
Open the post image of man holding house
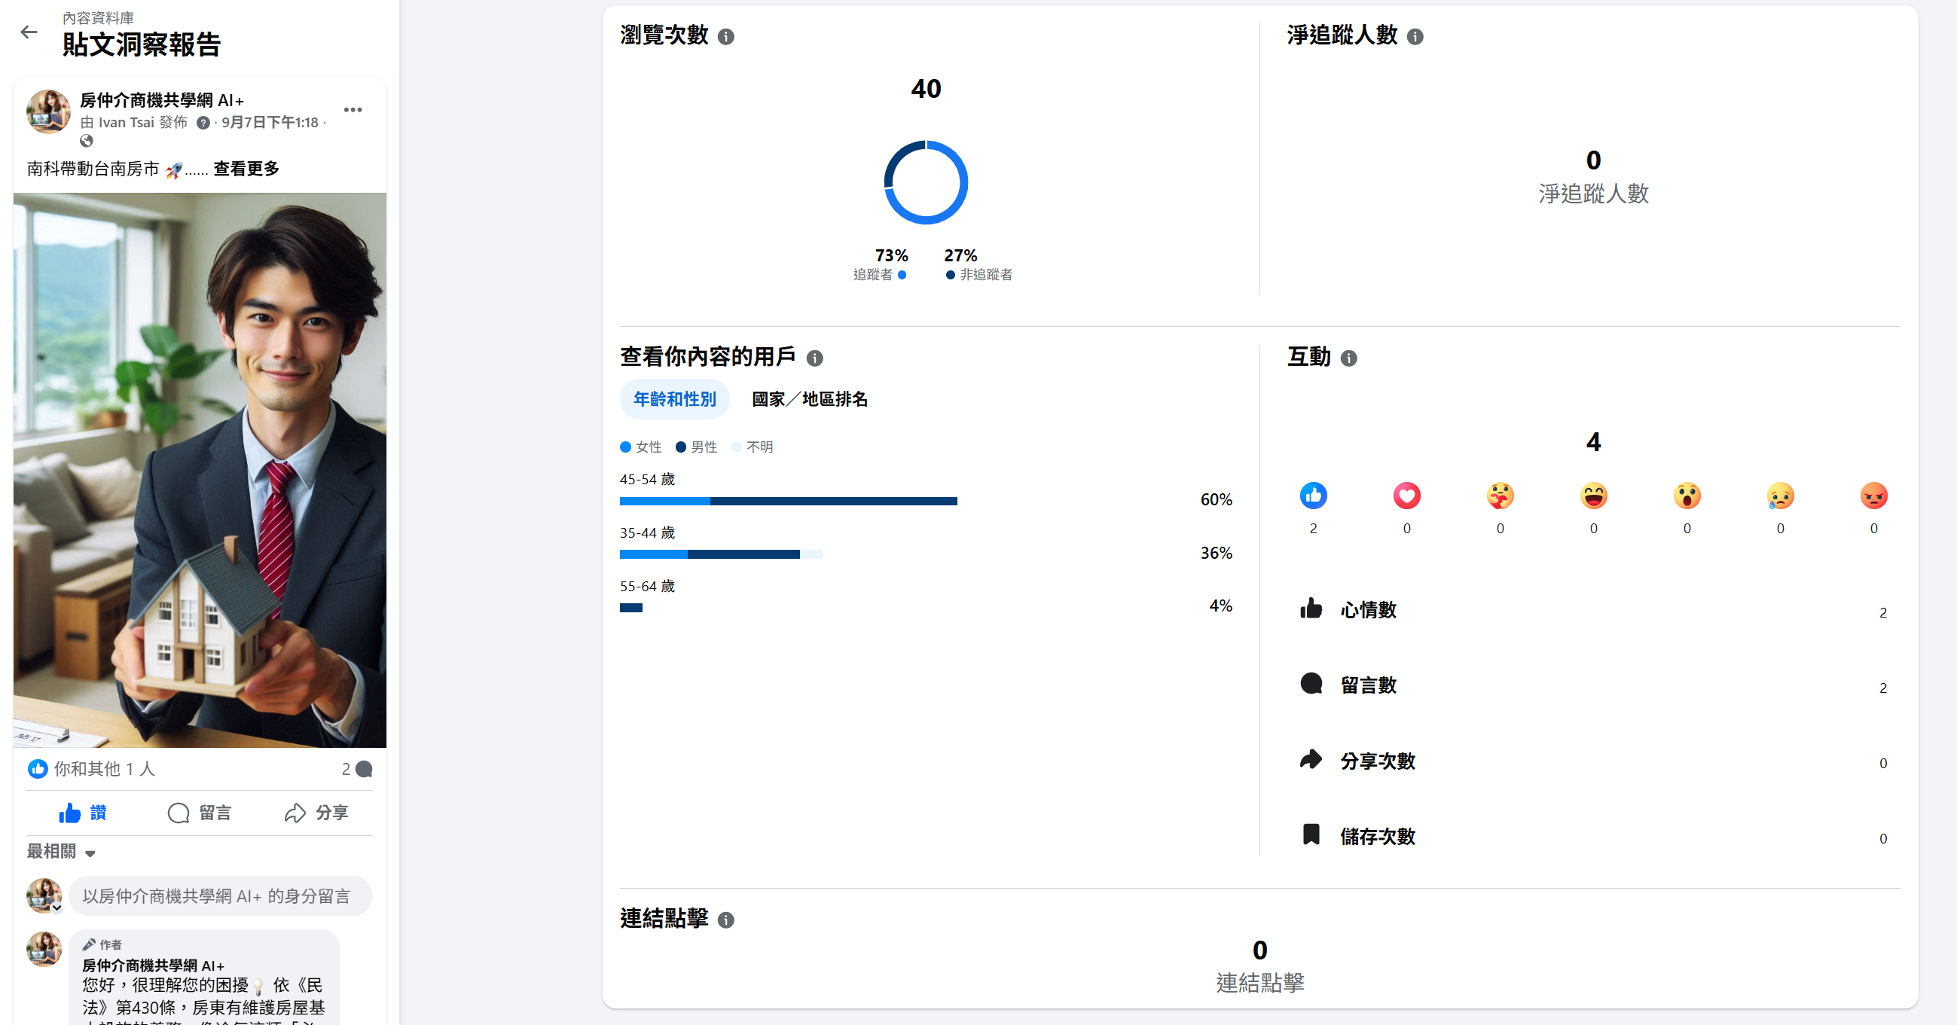(200, 471)
